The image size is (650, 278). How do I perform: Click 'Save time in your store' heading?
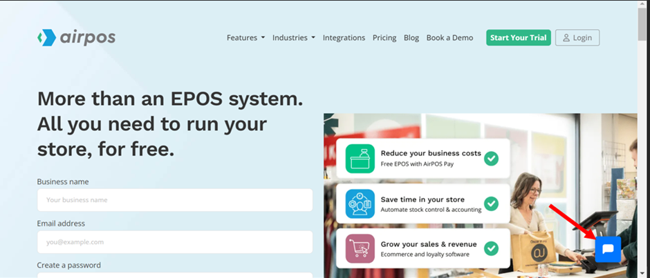click(x=423, y=199)
